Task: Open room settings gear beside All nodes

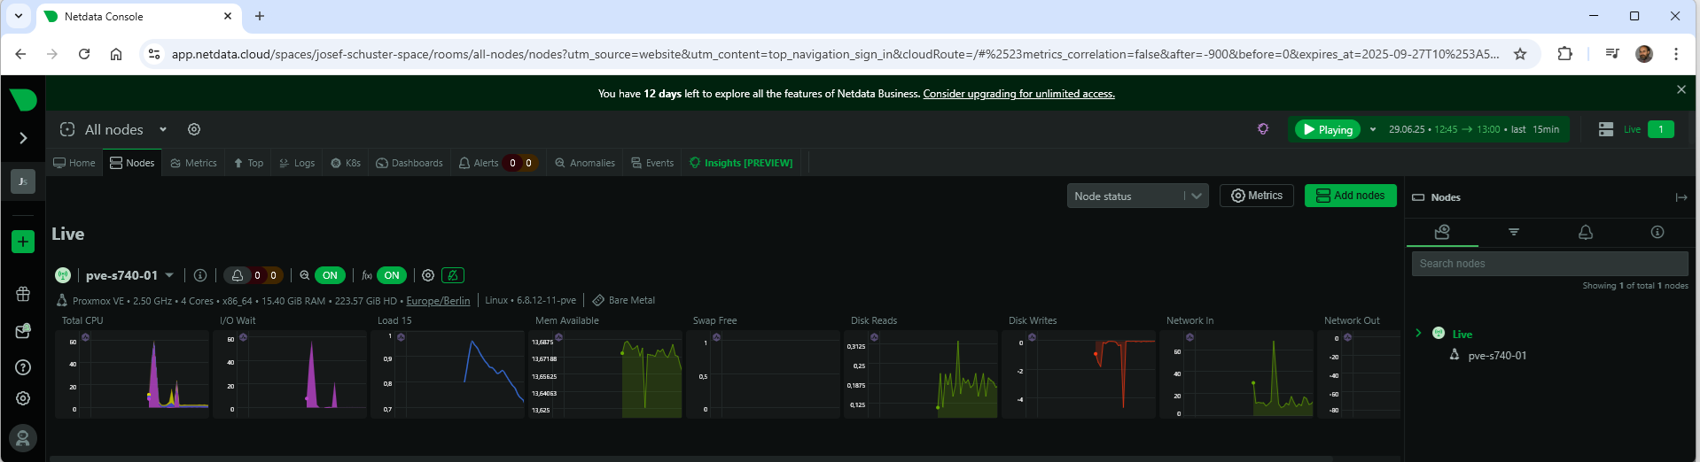Action: coord(194,129)
